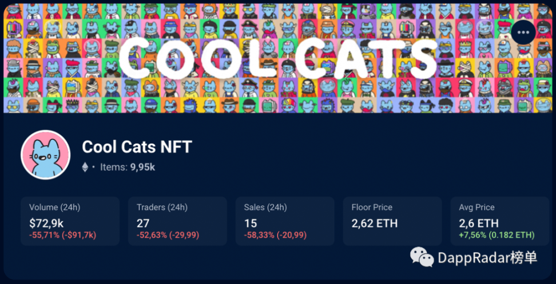
Task: Click the 2,6 ETH average price value
Action: pyautogui.click(x=479, y=224)
